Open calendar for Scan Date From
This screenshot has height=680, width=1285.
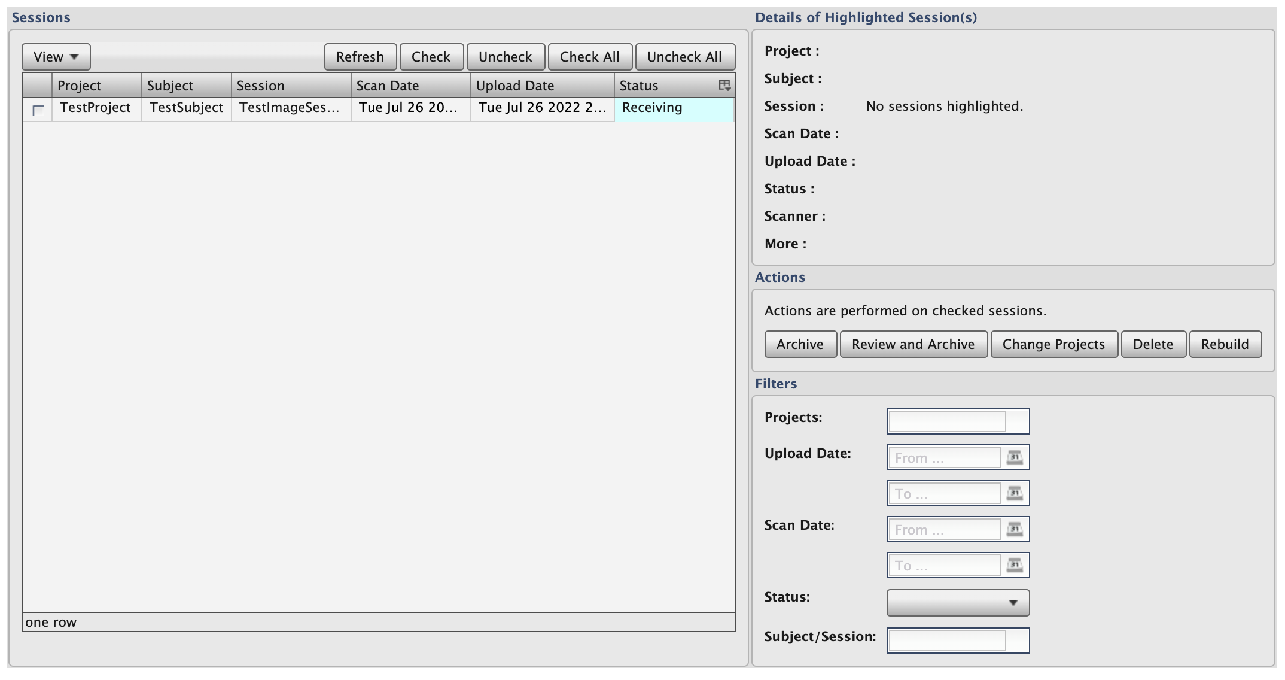tap(1014, 530)
